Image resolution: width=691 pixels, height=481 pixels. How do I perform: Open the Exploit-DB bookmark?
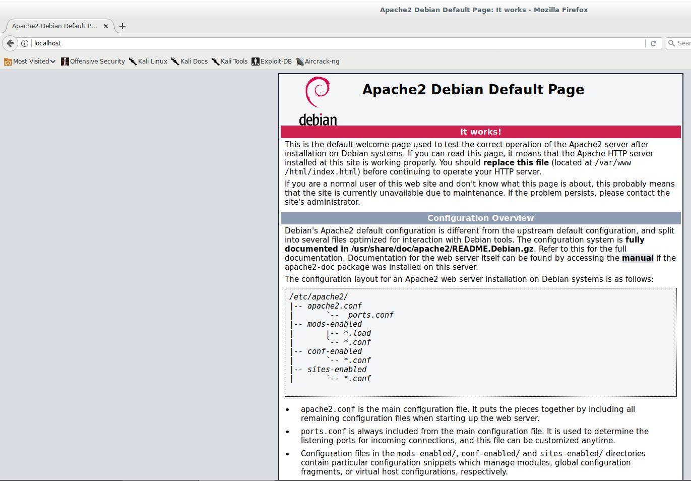pos(272,62)
